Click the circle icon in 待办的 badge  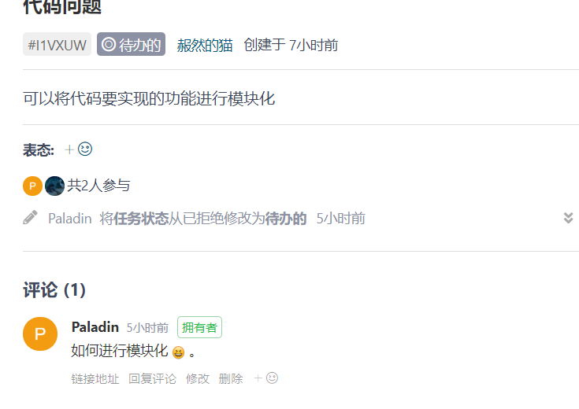click(109, 44)
